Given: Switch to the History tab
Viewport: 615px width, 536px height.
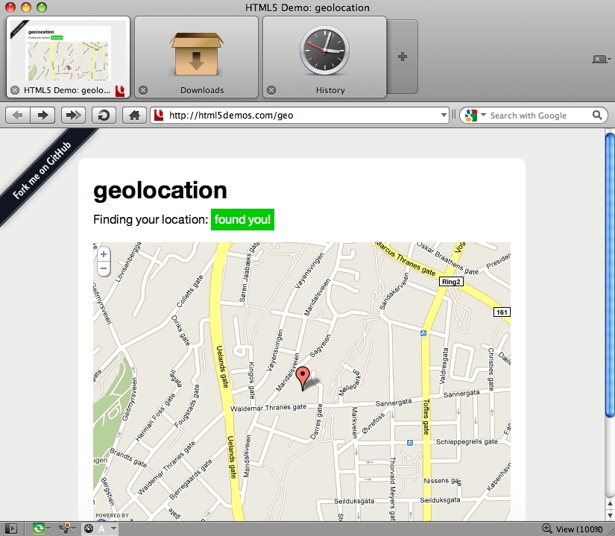Looking at the screenshot, I should click(325, 57).
